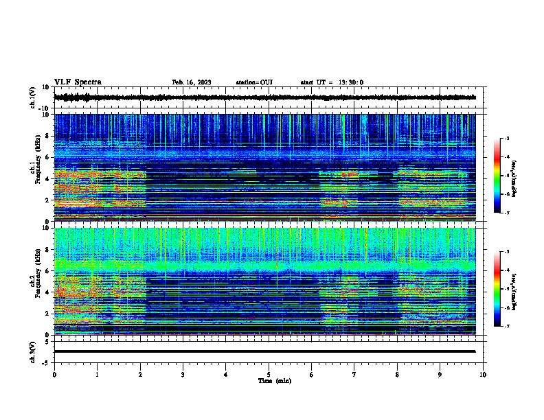
Task: Click the flat ch.3 voltage trace
Action: 264,351
